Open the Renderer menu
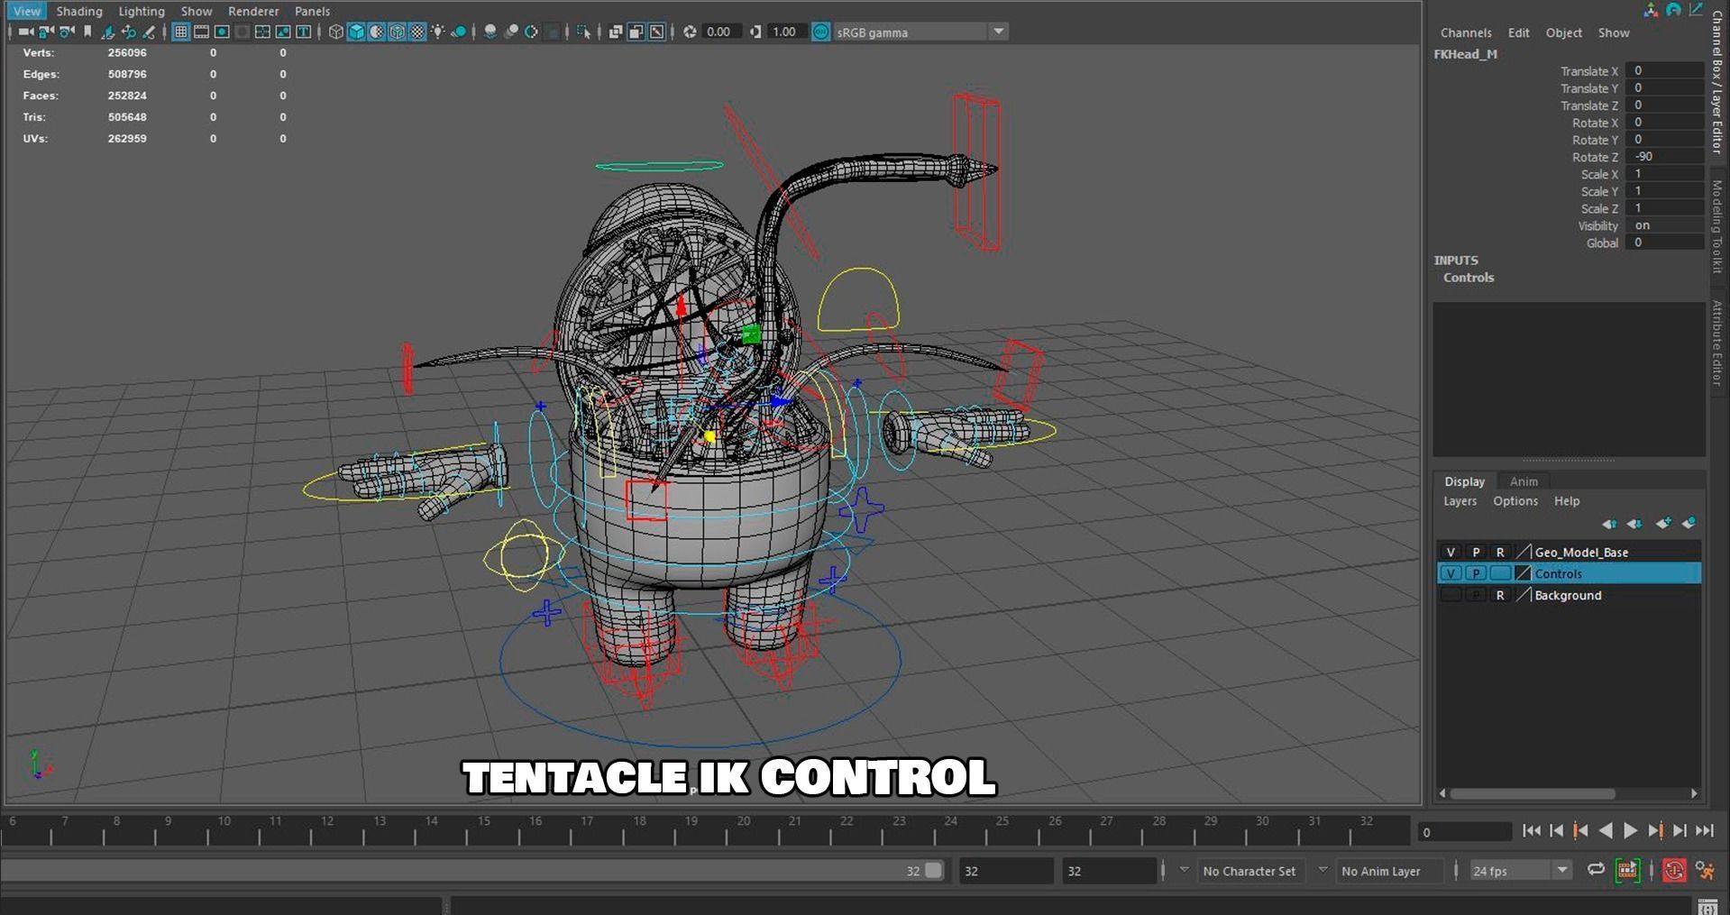The image size is (1730, 915). (x=253, y=11)
